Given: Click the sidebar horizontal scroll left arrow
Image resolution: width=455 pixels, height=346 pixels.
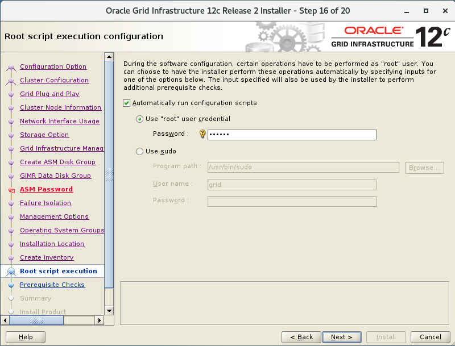Looking at the screenshot, I should click(x=5, y=320).
